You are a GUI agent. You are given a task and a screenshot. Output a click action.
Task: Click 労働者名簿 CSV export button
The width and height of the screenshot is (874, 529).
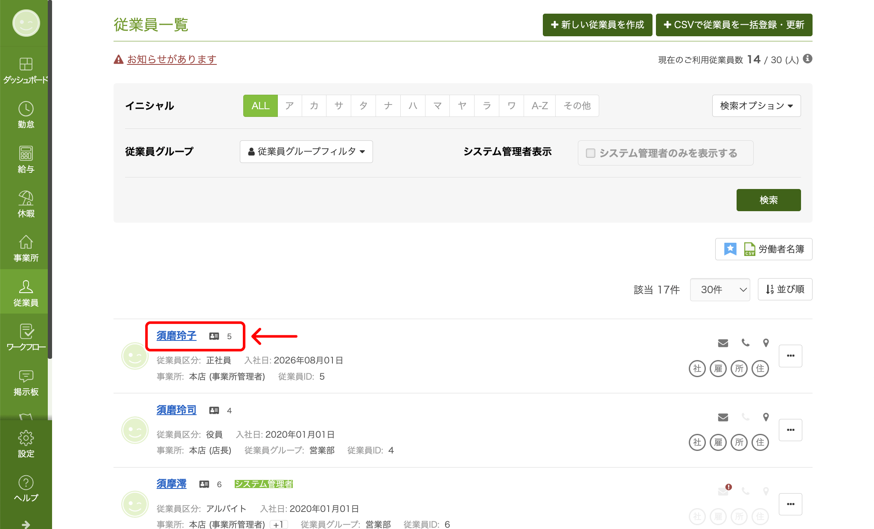pyautogui.click(x=764, y=249)
